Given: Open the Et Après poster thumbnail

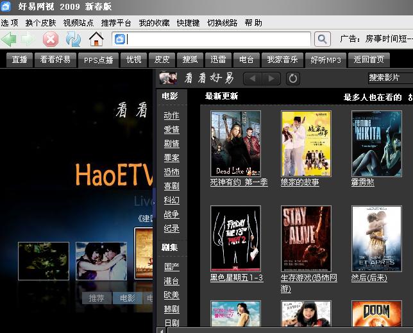Looking at the screenshot, I should 376,239.
